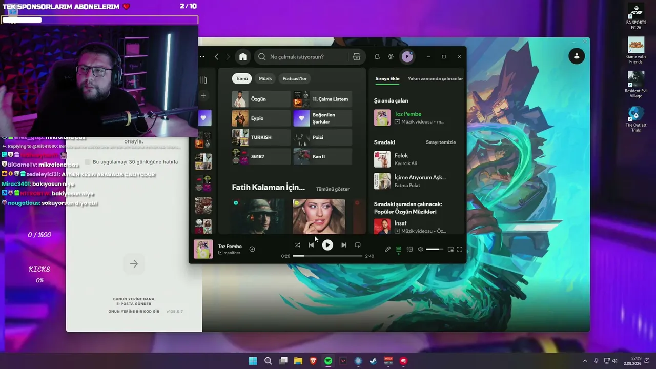Switch Spotify to full screen view
This screenshot has width=656, height=369.
[x=460, y=249]
